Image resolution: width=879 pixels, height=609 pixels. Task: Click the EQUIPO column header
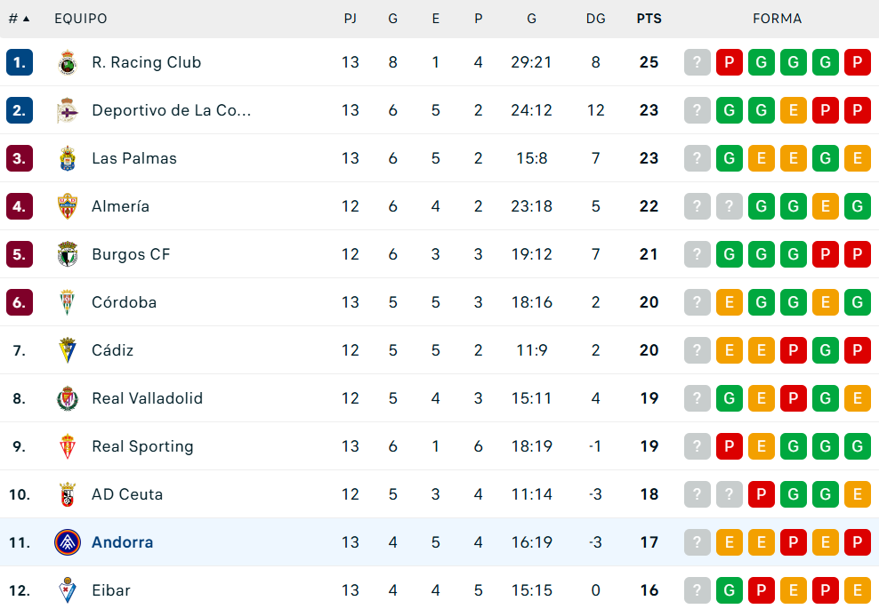pyautogui.click(x=81, y=19)
